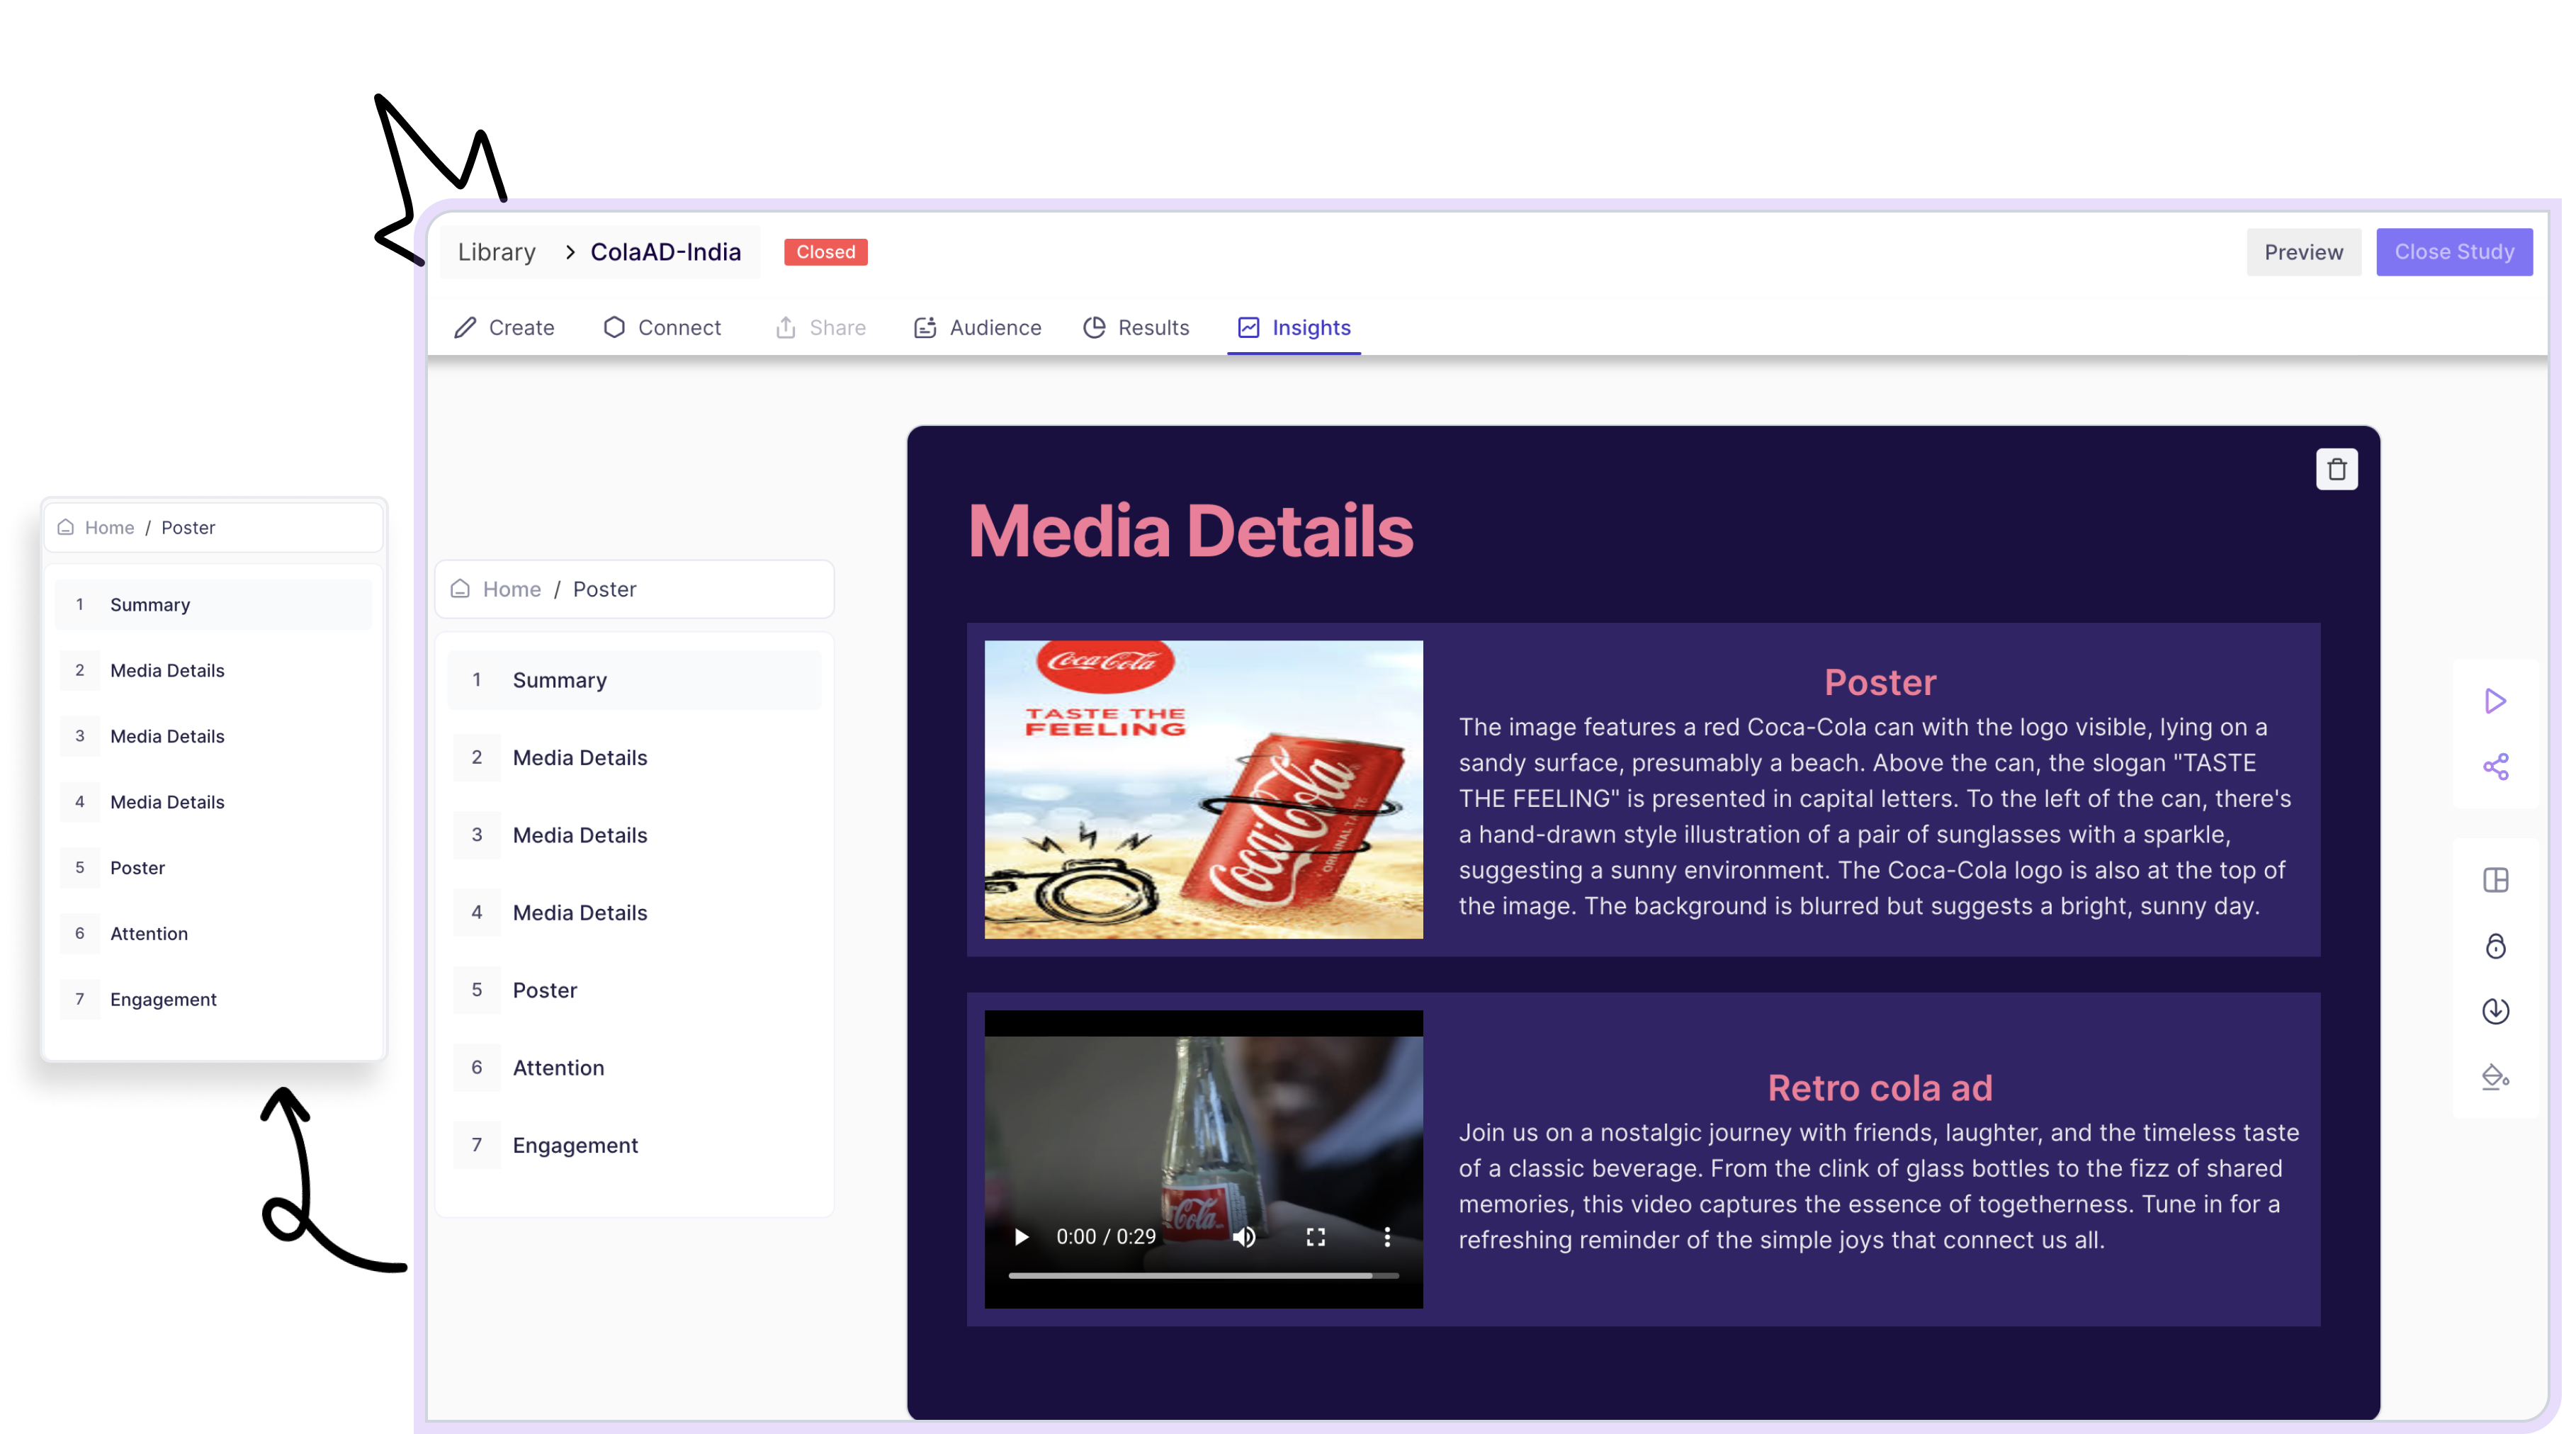Screen dimensions: 2576x1434
Task: Select the Insights tab
Action: pyautogui.click(x=1294, y=327)
